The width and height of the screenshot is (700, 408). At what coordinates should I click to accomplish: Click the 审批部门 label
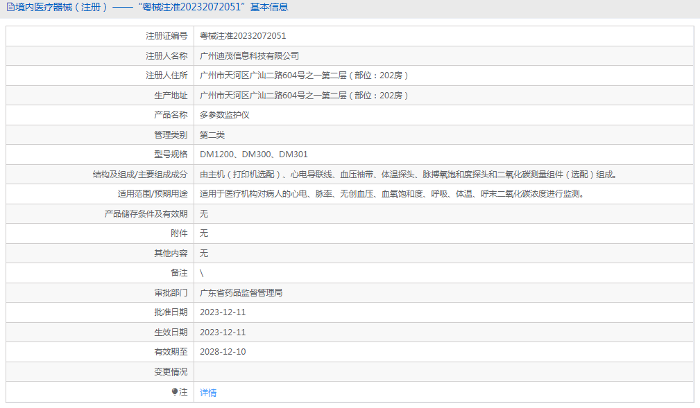[171, 292]
